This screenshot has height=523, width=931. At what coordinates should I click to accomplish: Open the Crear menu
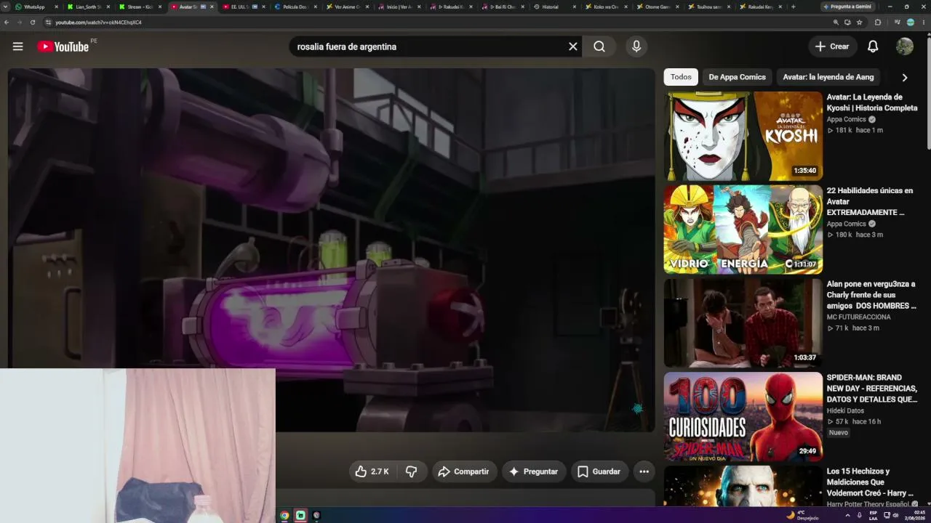pyautogui.click(x=832, y=46)
